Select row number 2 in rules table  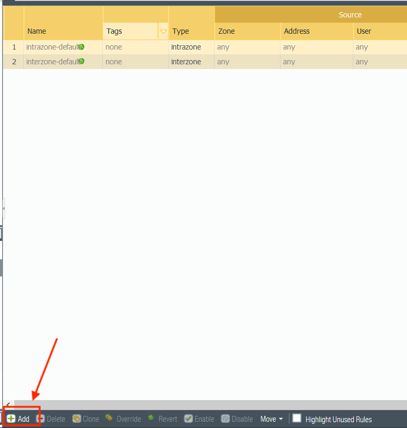14,62
